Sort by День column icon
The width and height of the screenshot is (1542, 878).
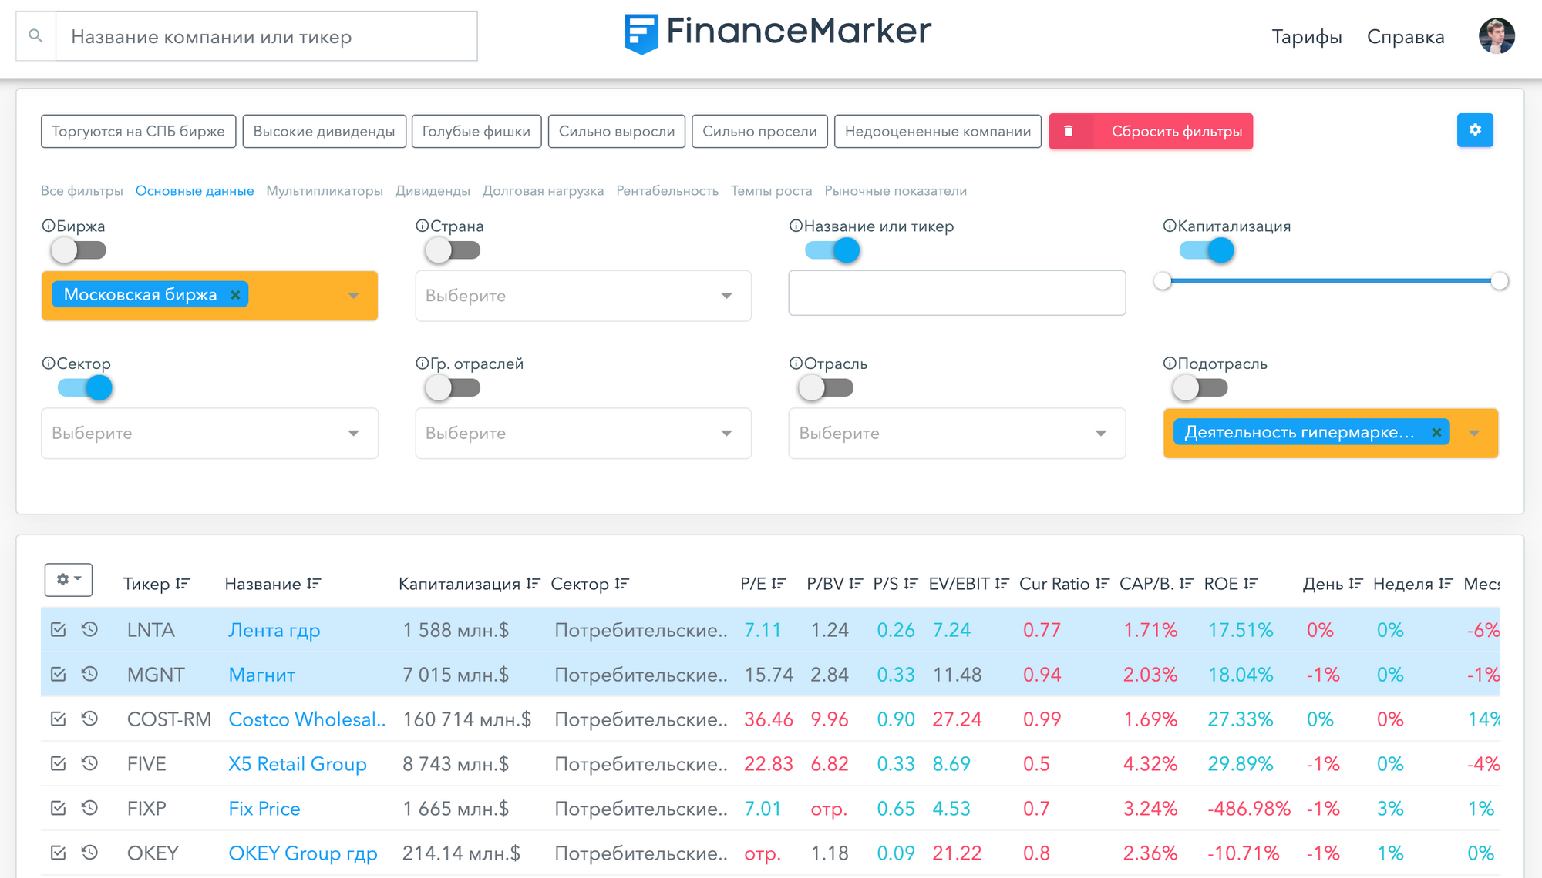[1356, 584]
